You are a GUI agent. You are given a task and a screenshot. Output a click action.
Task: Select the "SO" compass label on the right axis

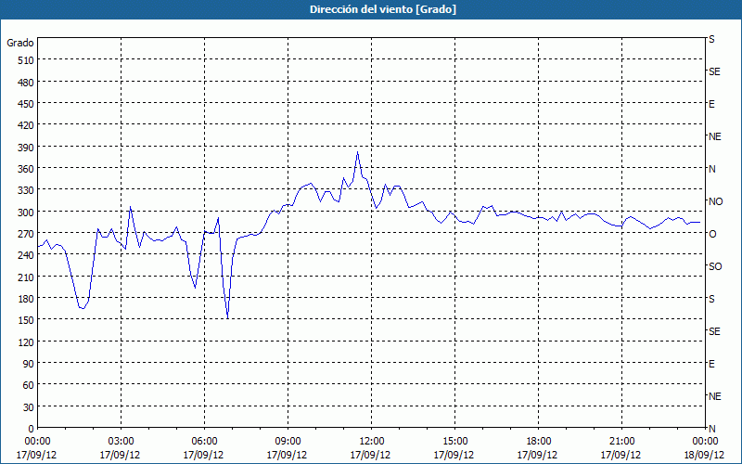point(715,266)
